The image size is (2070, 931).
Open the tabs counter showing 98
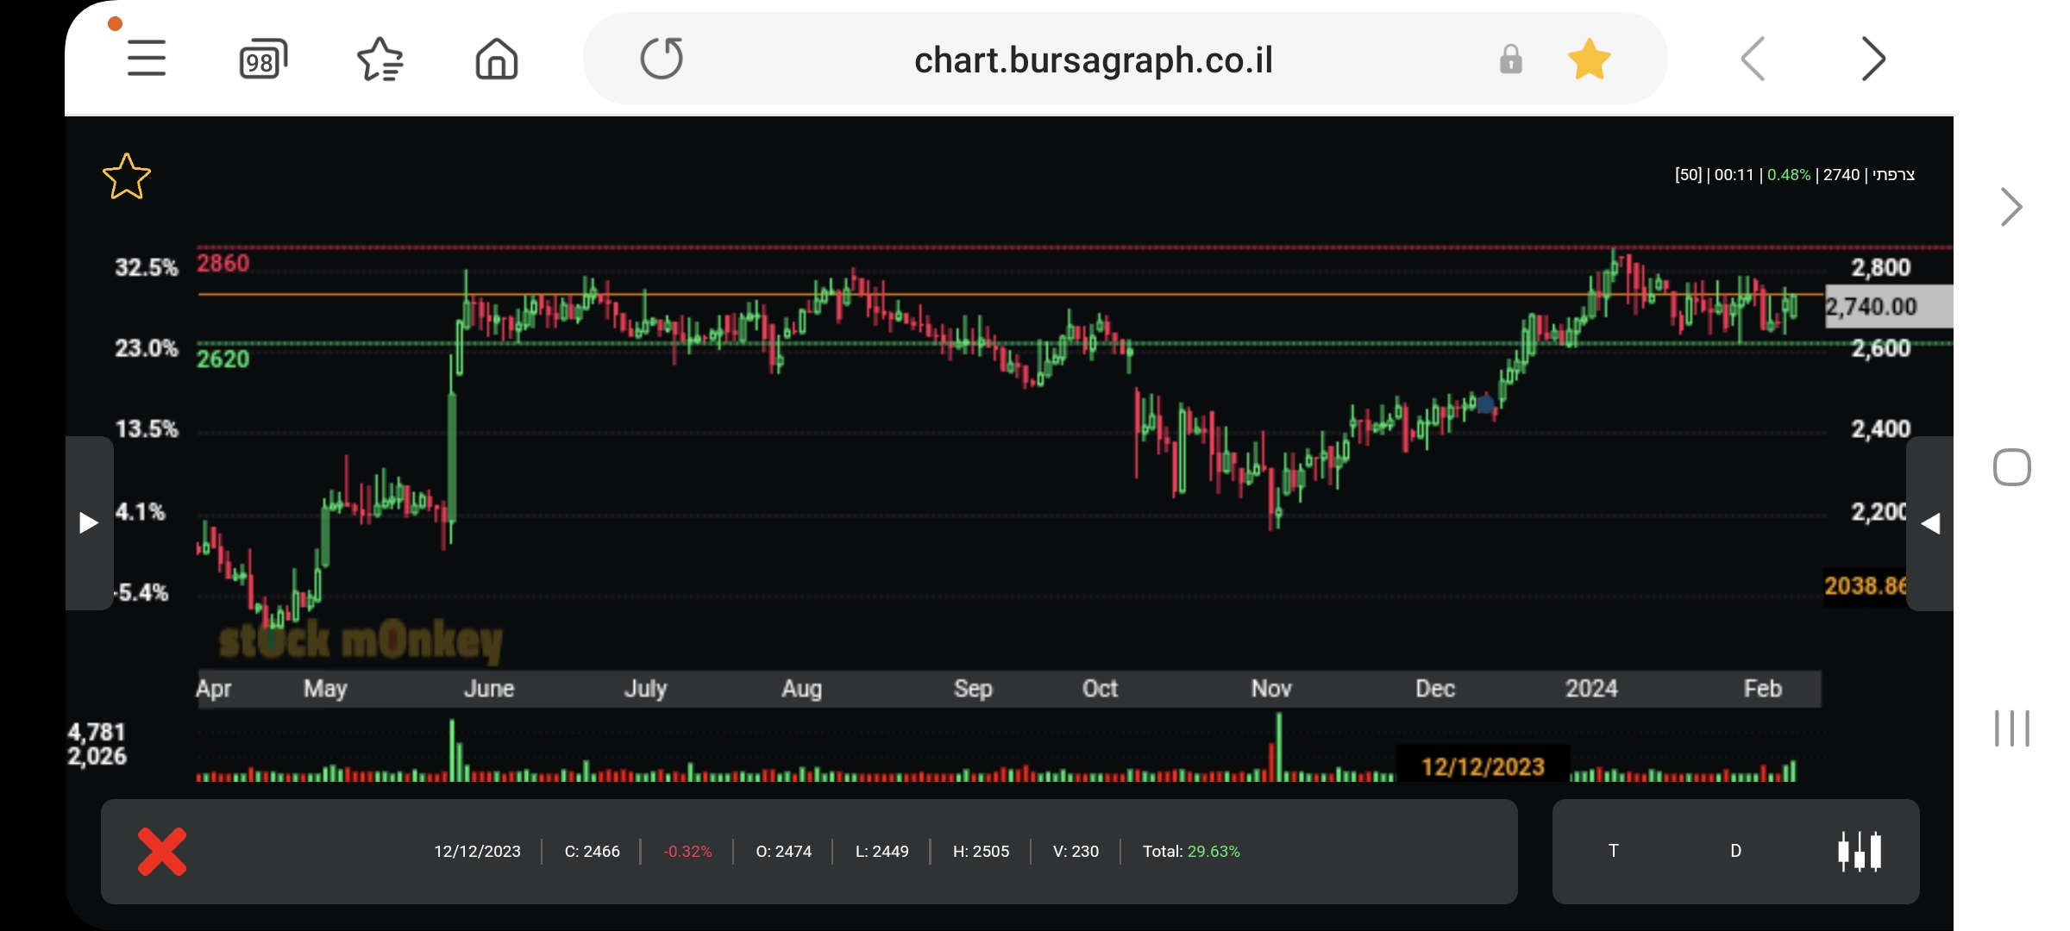[x=262, y=59]
